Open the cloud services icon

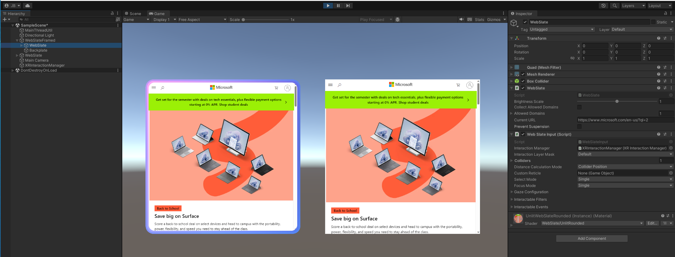tap(28, 6)
